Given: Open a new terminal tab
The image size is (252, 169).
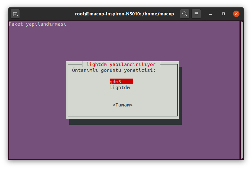Looking at the screenshot, I should [15, 14].
